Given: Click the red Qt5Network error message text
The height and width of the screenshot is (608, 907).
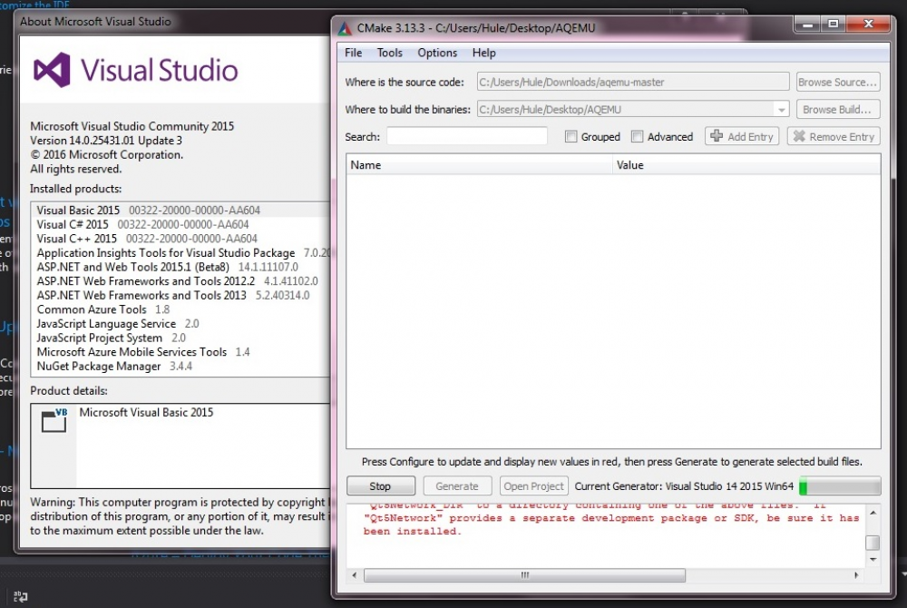Looking at the screenshot, I should click(x=610, y=518).
